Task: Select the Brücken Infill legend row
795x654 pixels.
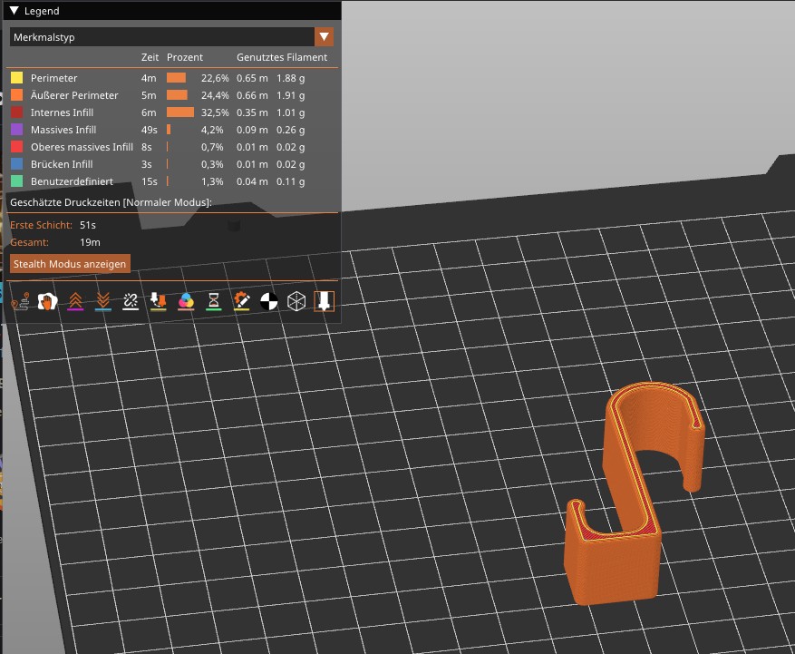Action: pos(172,164)
